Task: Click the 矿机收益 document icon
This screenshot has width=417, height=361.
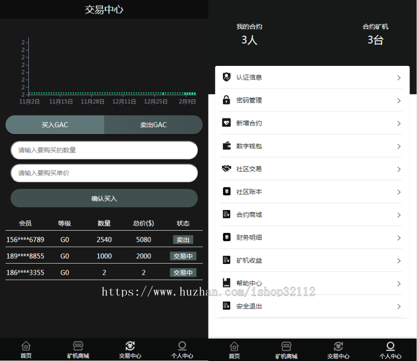Action: pos(226,260)
